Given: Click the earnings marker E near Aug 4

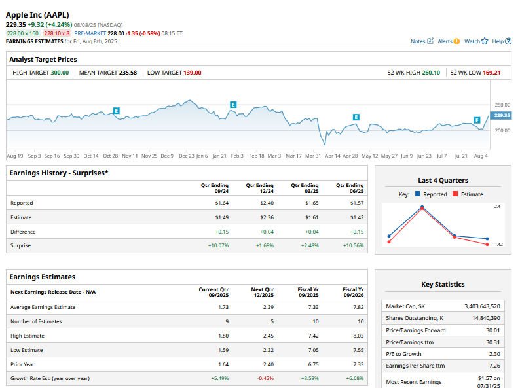Looking at the screenshot, I should point(477,120).
